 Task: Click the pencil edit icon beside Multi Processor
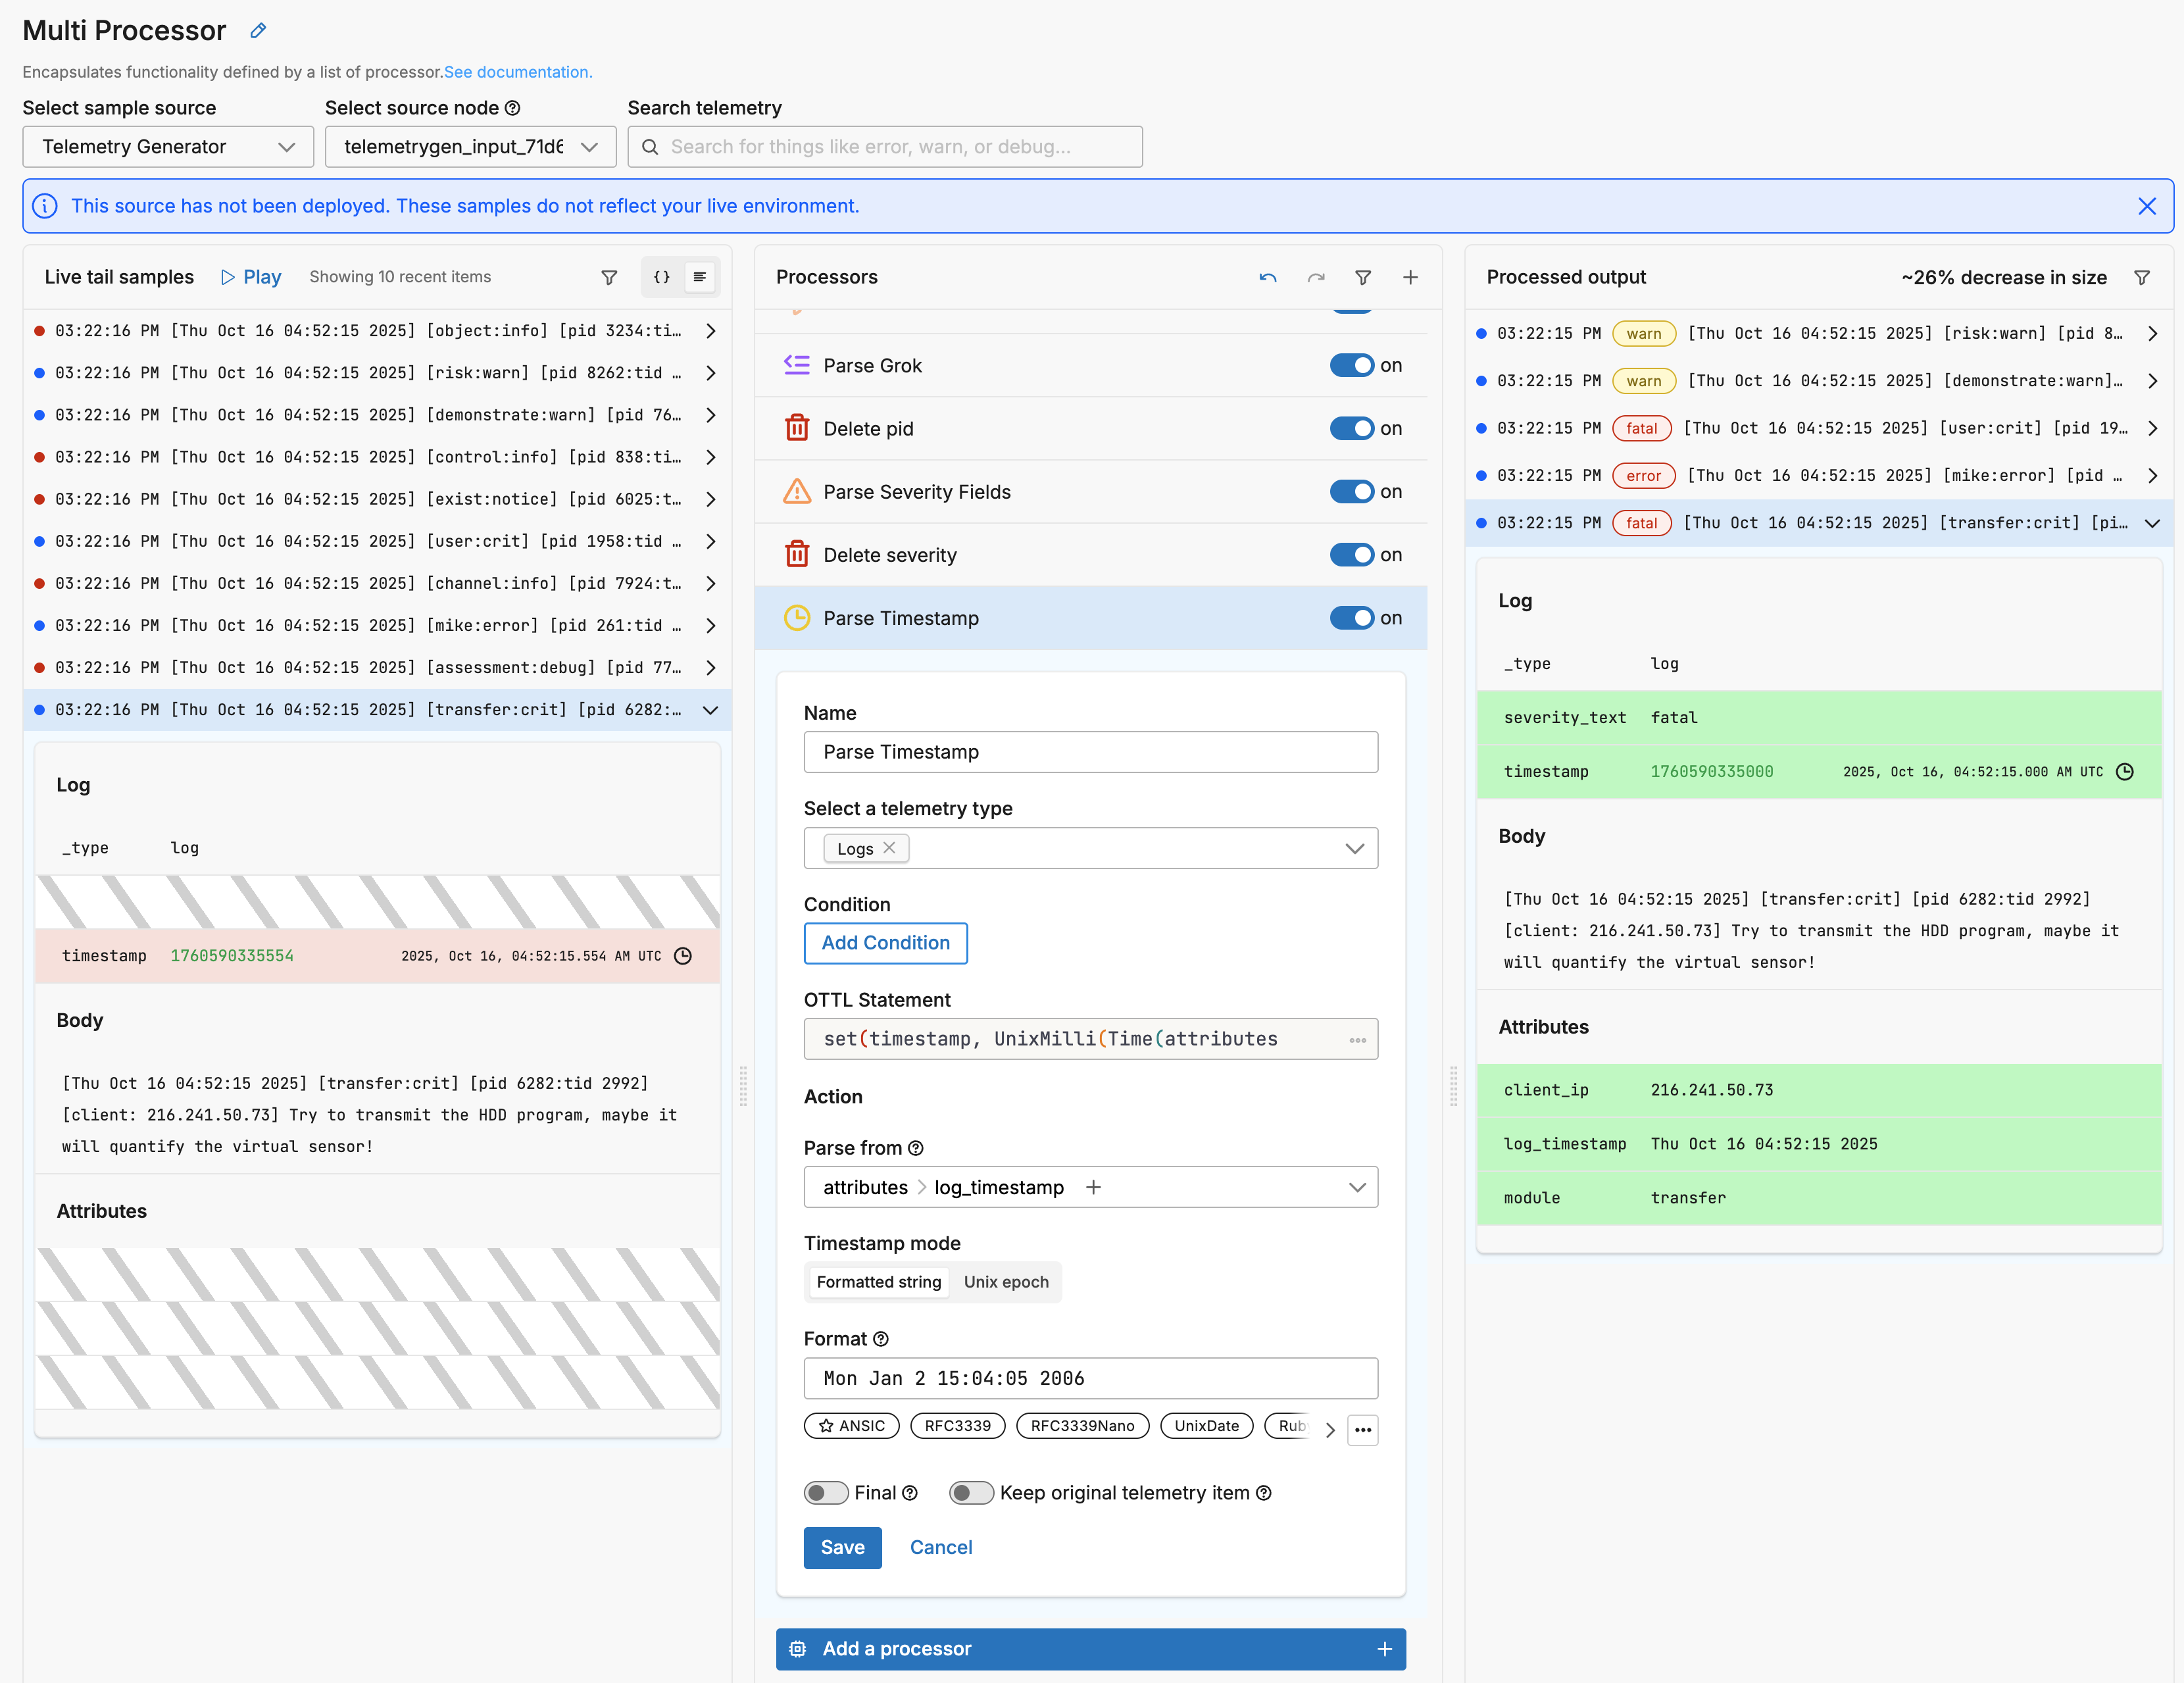coord(258,31)
